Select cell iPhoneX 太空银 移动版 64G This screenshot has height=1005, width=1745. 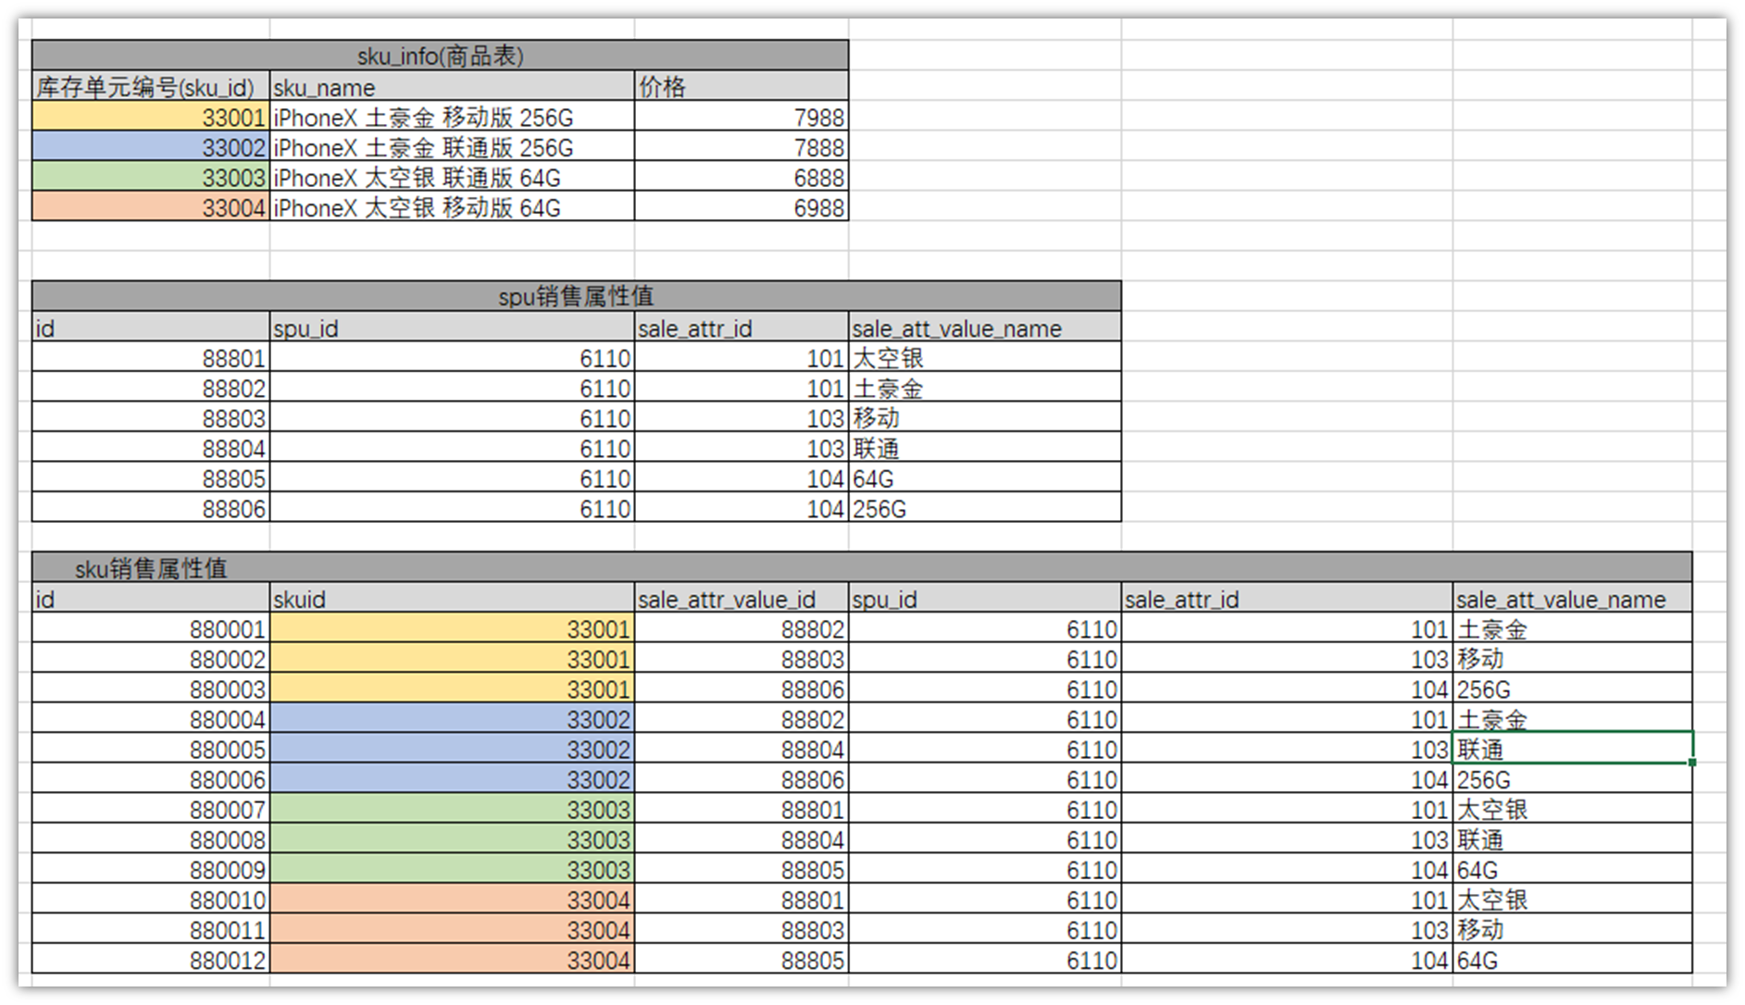[x=452, y=206]
